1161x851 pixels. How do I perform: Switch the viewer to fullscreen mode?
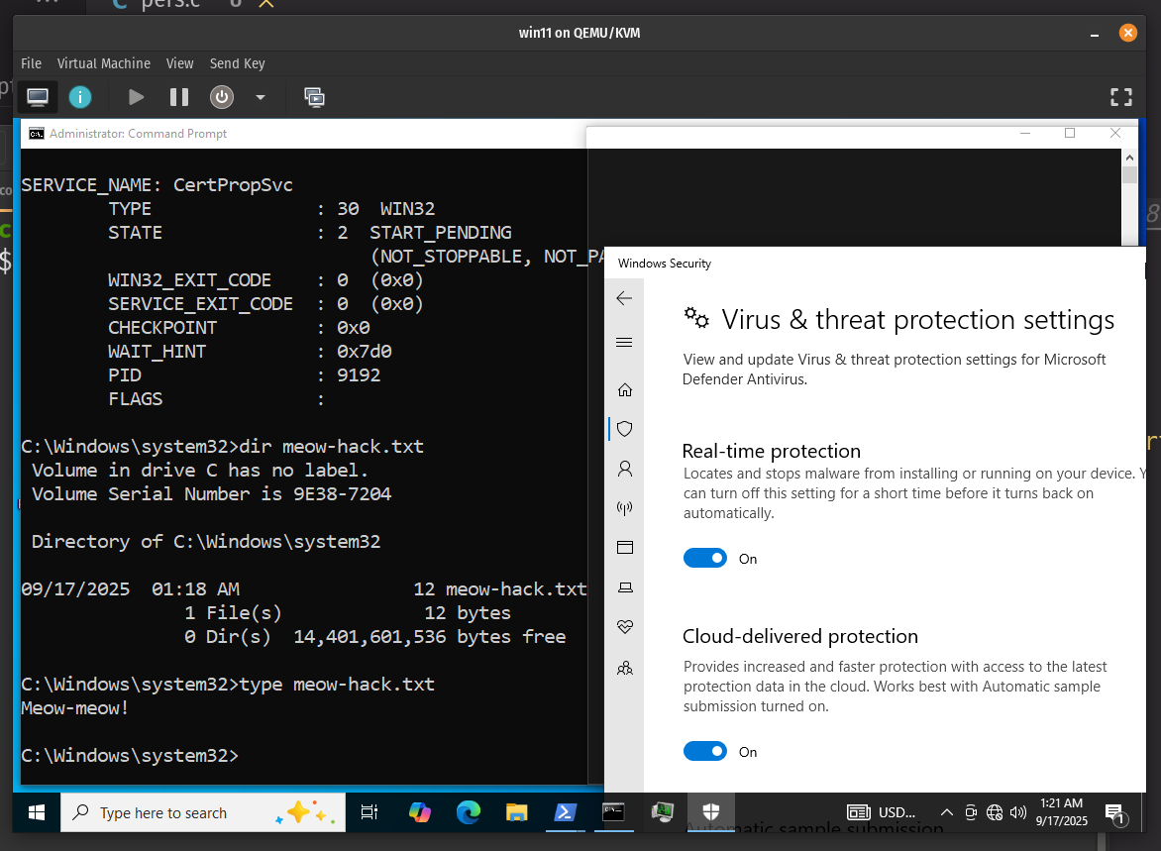(1121, 97)
